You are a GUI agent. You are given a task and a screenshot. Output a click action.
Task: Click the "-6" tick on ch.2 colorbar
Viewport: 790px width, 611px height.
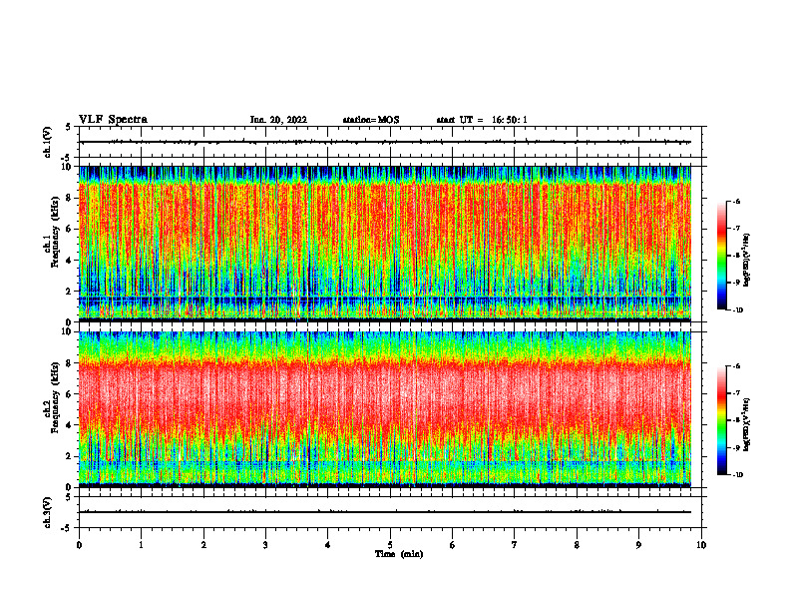(x=737, y=366)
